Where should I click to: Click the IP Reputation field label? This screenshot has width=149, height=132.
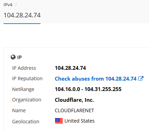click(27, 79)
